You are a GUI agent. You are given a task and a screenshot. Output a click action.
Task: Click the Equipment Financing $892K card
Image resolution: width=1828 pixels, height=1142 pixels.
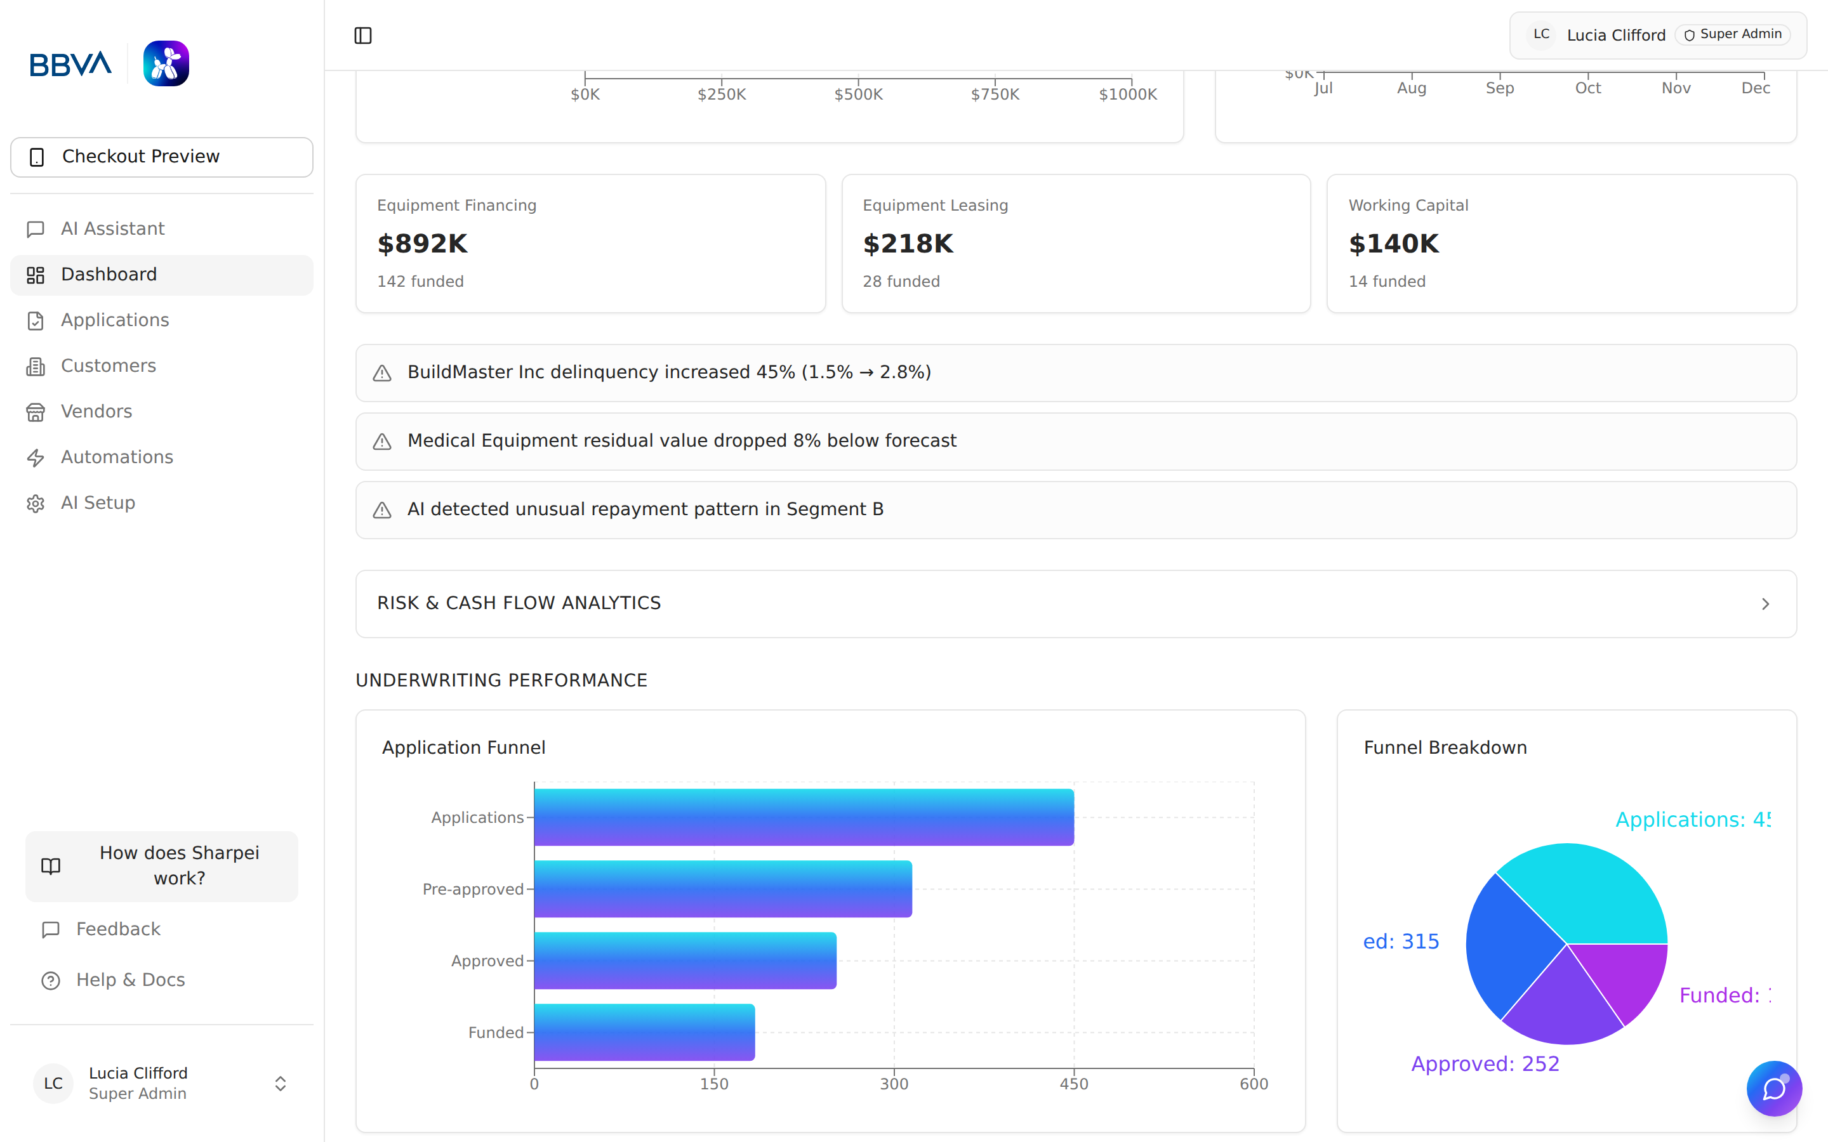click(590, 243)
